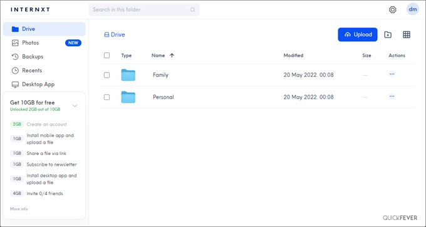
Task: Click Family's modified date 20 May 2022
Action: coord(309,75)
